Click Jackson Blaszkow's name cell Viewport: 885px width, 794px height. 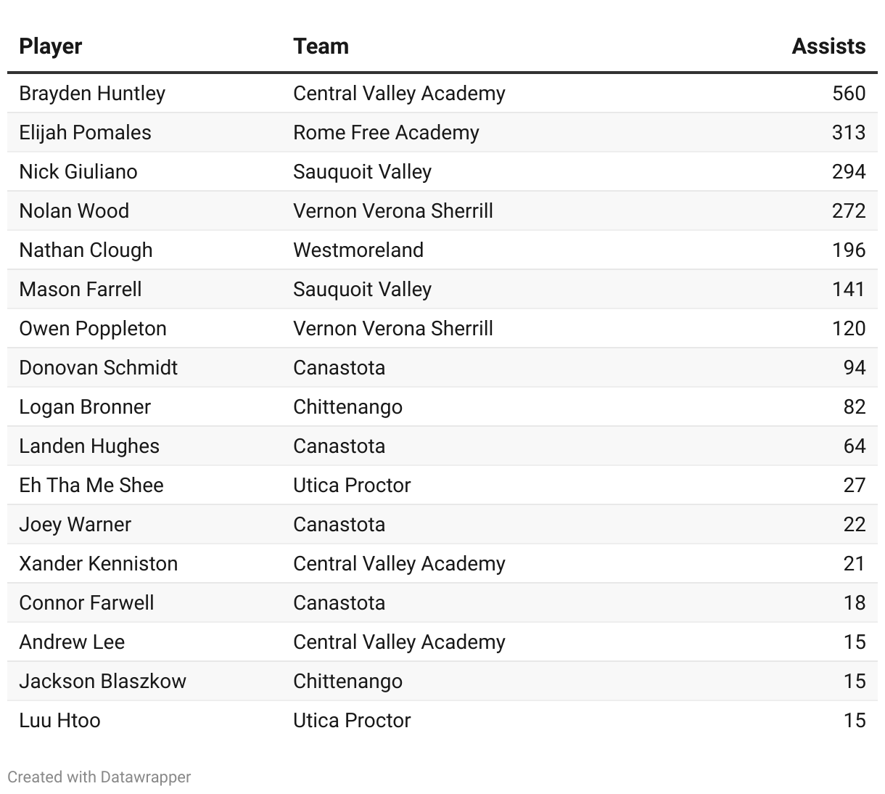[x=102, y=682]
